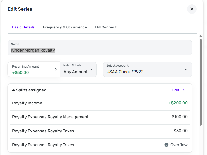Click Edit link for assigned splits
The image size is (207, 155).
pos(176,90)
